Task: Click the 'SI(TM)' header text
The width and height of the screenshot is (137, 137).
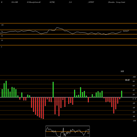Action: coord(52,2)
